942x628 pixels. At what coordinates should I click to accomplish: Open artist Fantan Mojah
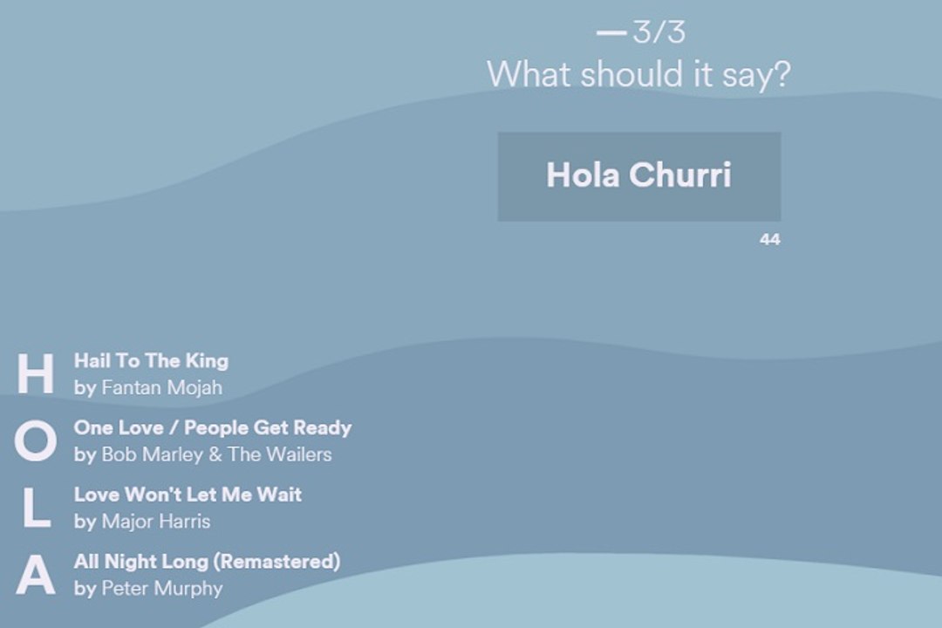coord(162,387)
